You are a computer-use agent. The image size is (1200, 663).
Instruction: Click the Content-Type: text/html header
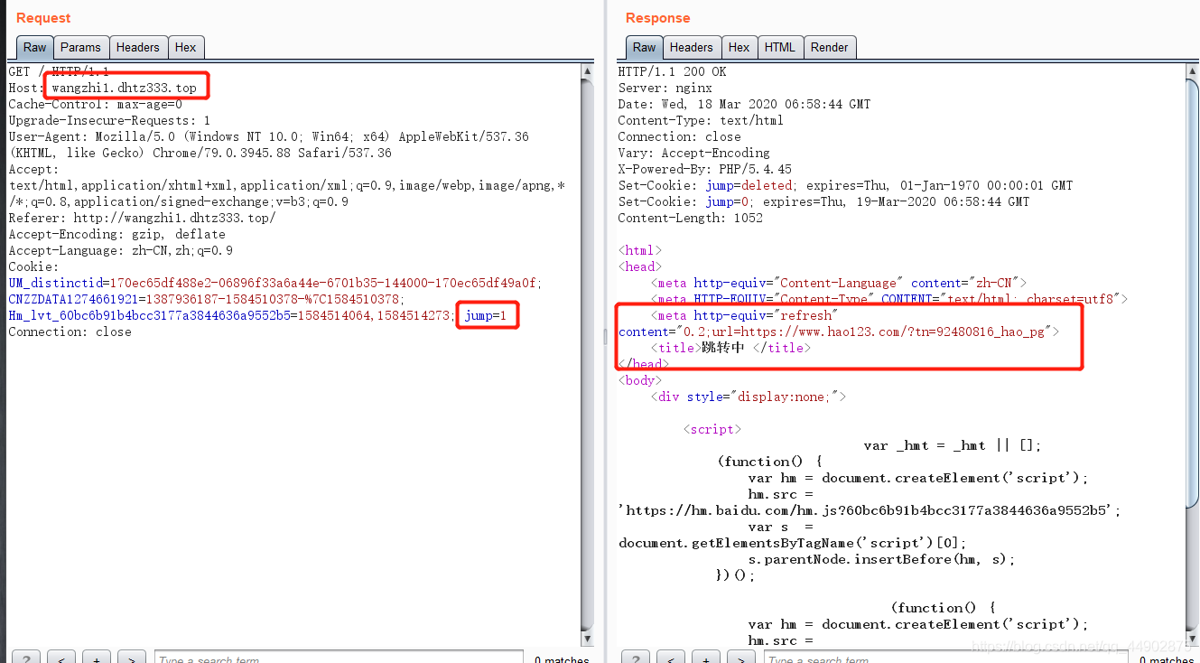pos(701,120)
